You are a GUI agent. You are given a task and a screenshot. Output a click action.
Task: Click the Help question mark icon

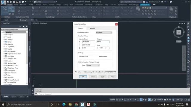click(171, 2)
